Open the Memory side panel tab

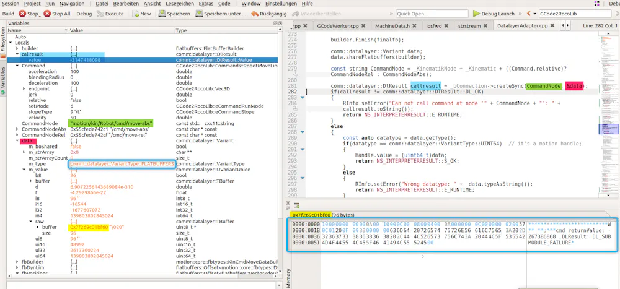click(x=288, y=277)
